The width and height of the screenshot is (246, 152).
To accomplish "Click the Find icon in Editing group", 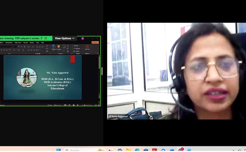I will tap(75, 46).
